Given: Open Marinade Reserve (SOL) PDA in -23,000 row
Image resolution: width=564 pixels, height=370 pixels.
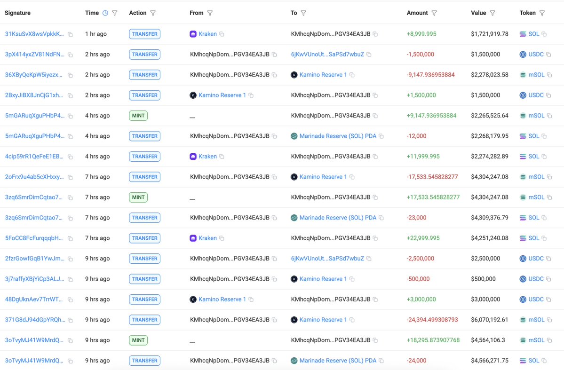Looking at the screenshot, I should click(x=338, y=218).
